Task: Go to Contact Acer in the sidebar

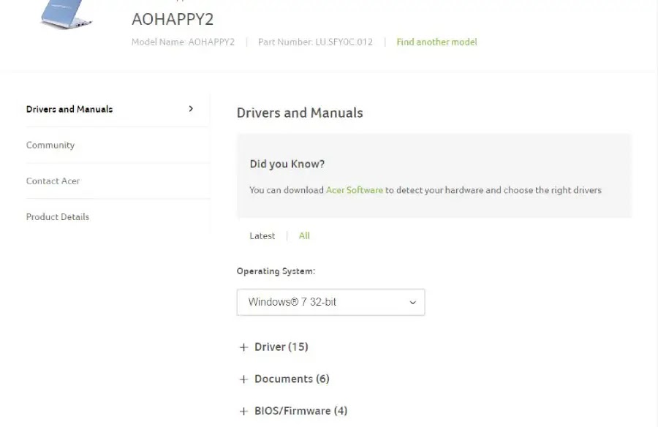Action: coord(53,181)
